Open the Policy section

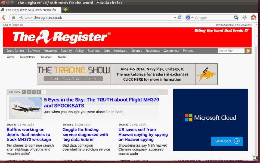tap(79, 51)
